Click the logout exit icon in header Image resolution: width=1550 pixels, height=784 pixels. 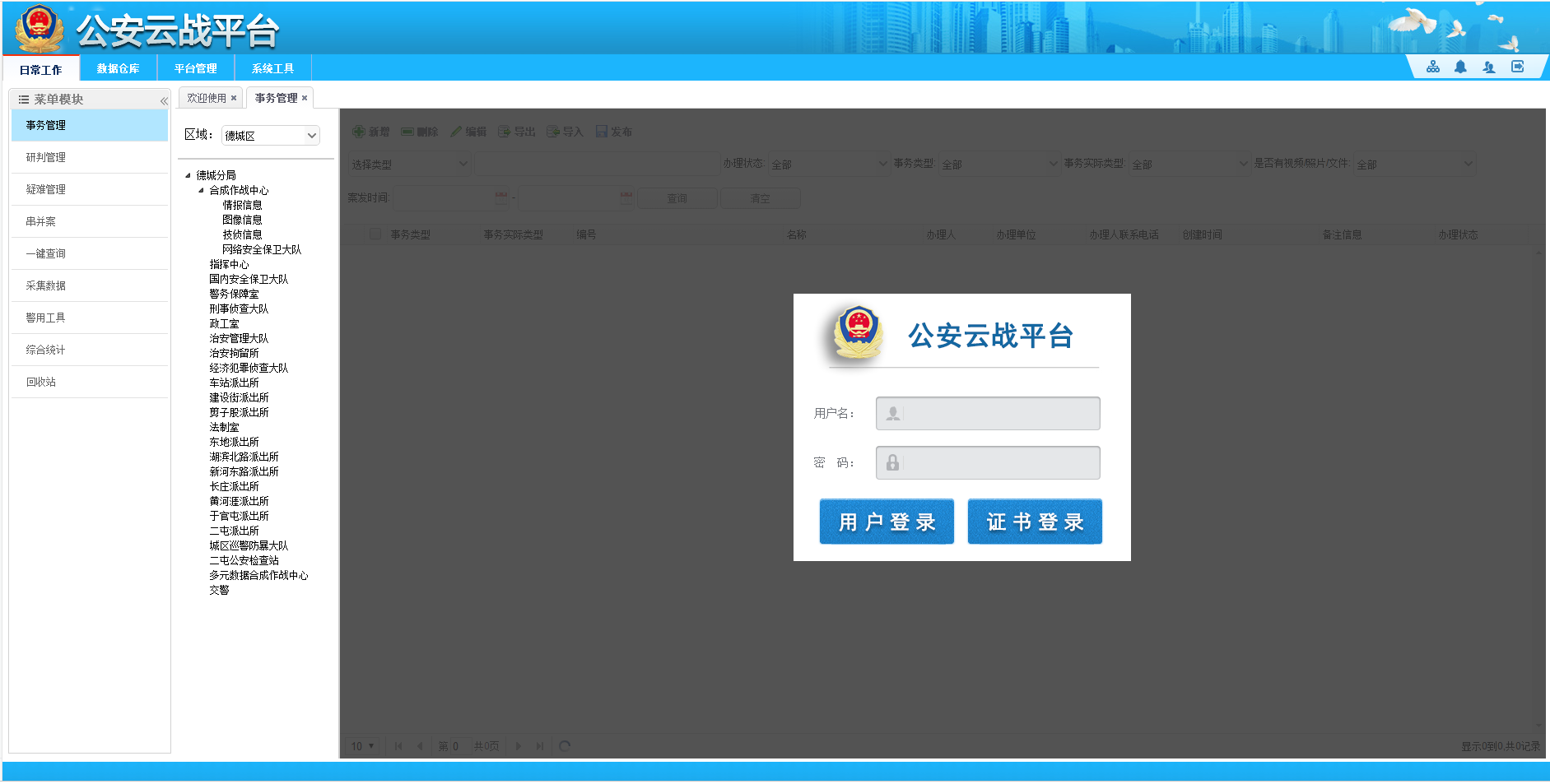1518,67
